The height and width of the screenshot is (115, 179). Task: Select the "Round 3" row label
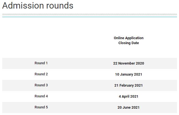coord(41,85)
